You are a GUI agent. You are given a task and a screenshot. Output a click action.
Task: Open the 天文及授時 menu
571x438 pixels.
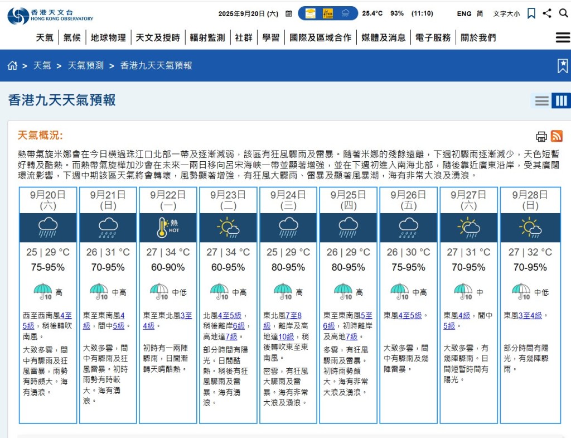(x=158, y=37)
